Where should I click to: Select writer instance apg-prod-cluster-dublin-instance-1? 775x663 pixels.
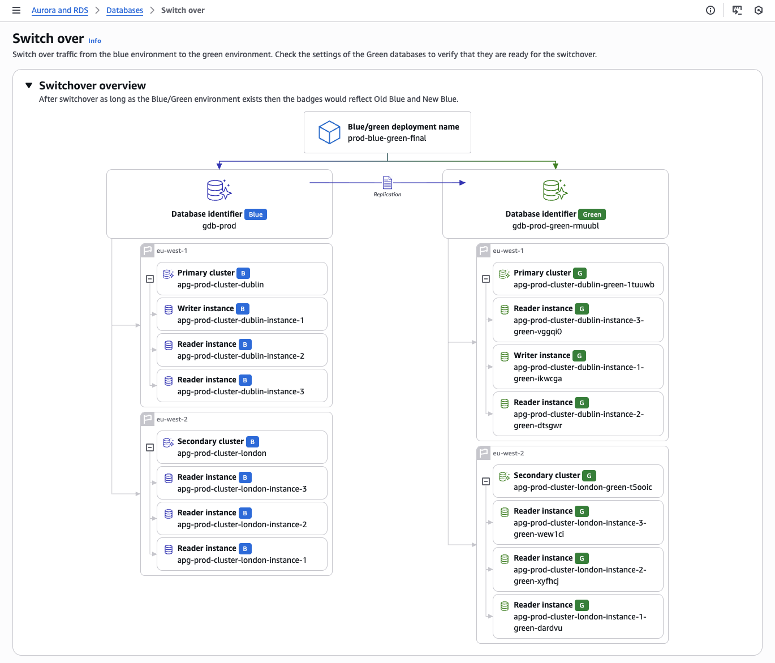[242, 315]
